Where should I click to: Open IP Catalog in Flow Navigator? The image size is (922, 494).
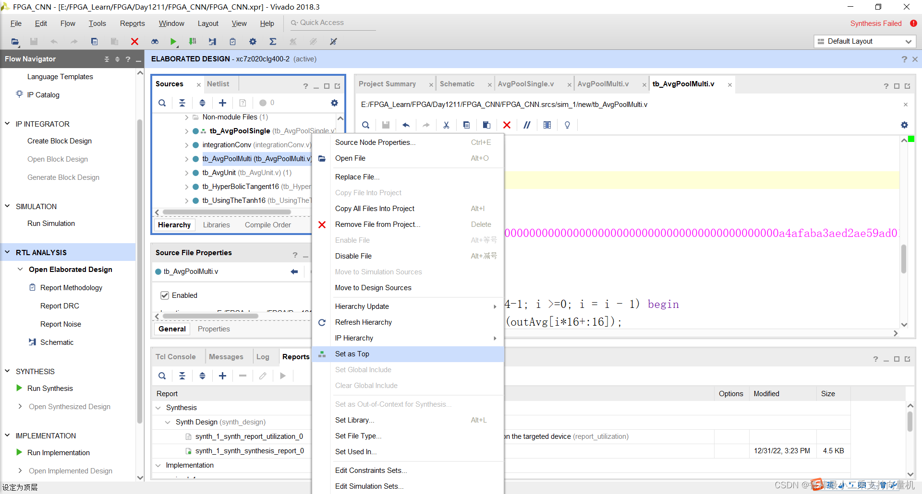43,95
